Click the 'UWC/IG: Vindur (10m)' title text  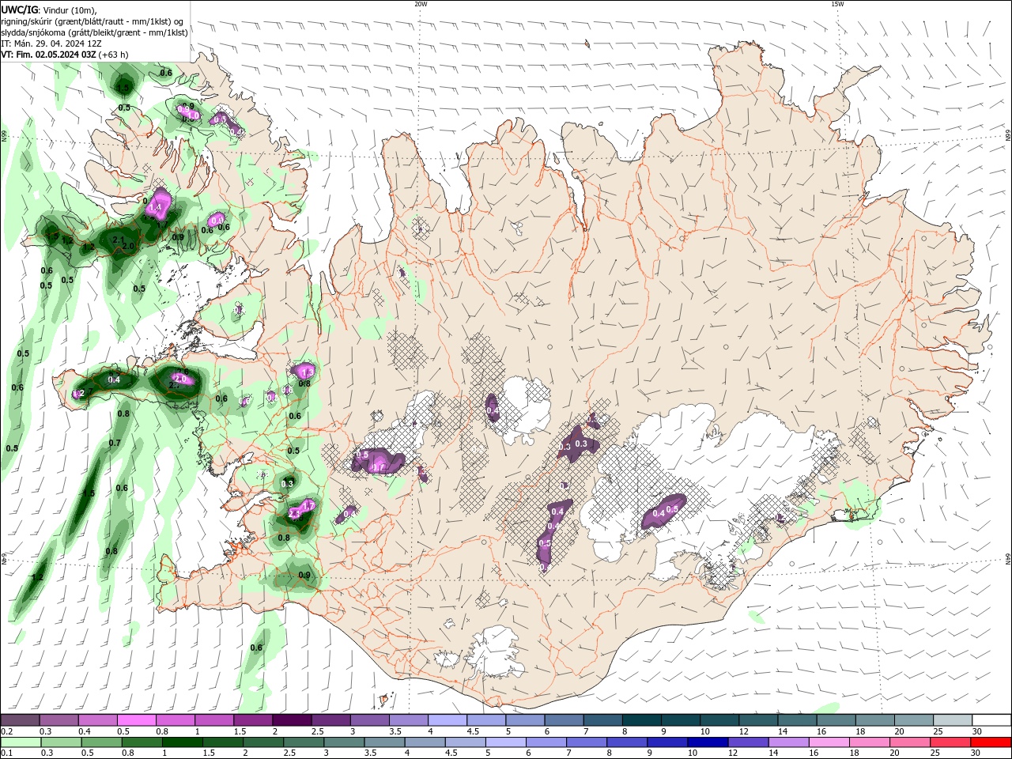48,9
